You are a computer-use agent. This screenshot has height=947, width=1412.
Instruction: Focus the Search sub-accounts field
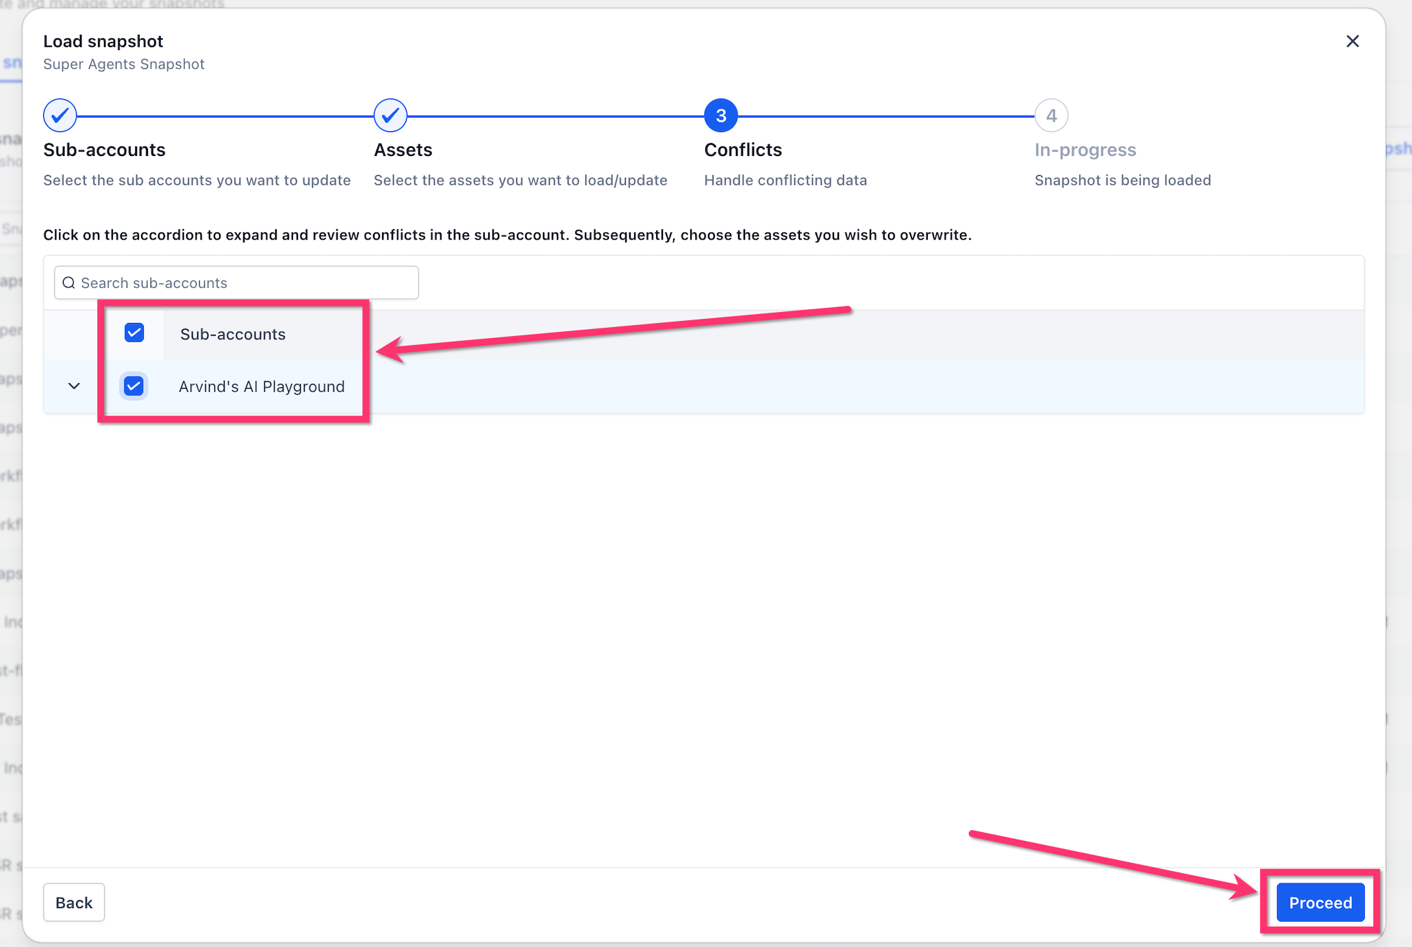click(236, 283)
